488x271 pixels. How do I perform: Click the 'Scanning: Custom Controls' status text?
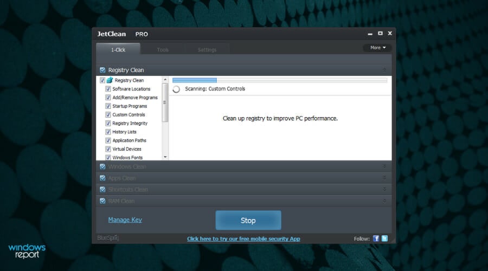pyautogui.click(x=215, y=89)
